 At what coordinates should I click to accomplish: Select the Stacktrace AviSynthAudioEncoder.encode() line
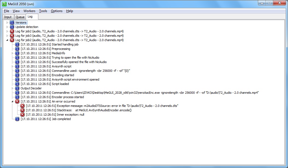point(79,110)
